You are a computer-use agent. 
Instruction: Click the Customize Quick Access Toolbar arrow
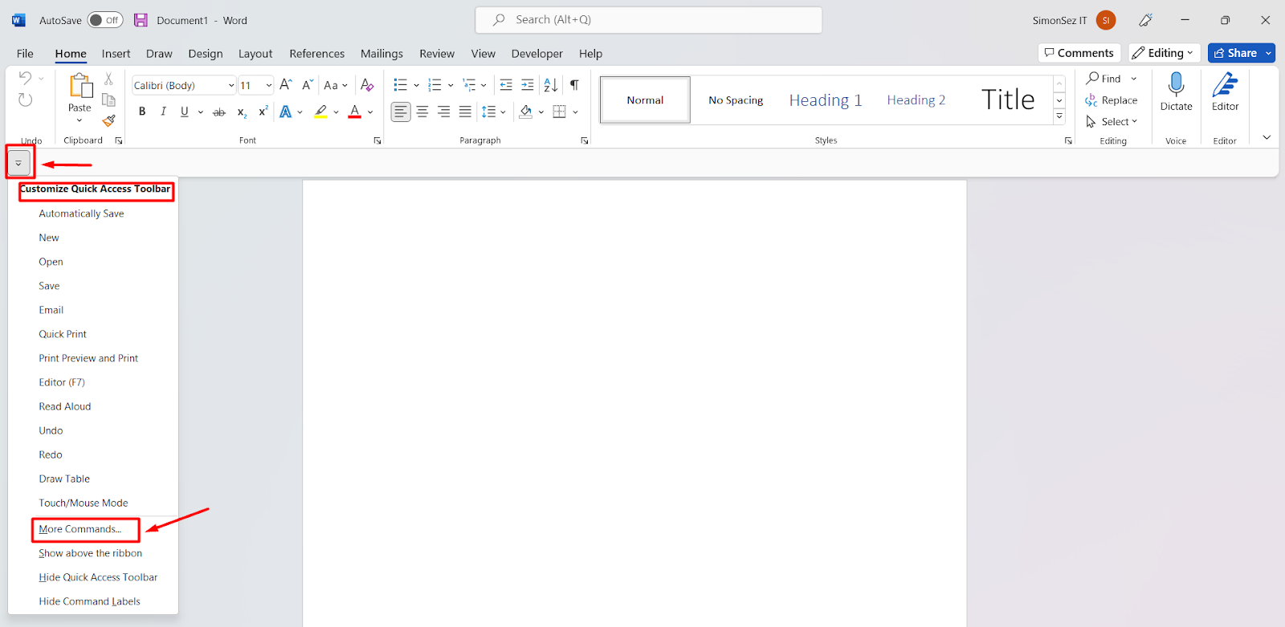(18, 163)
